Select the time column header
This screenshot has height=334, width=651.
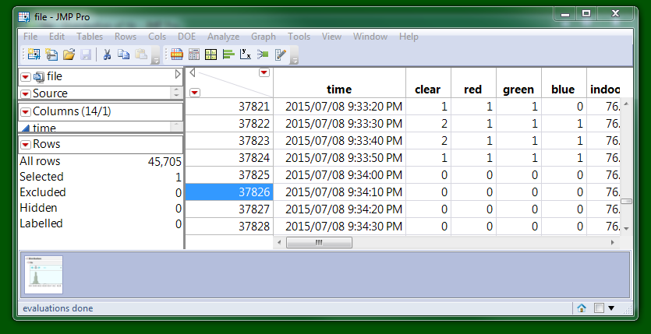tap(339, 83)
